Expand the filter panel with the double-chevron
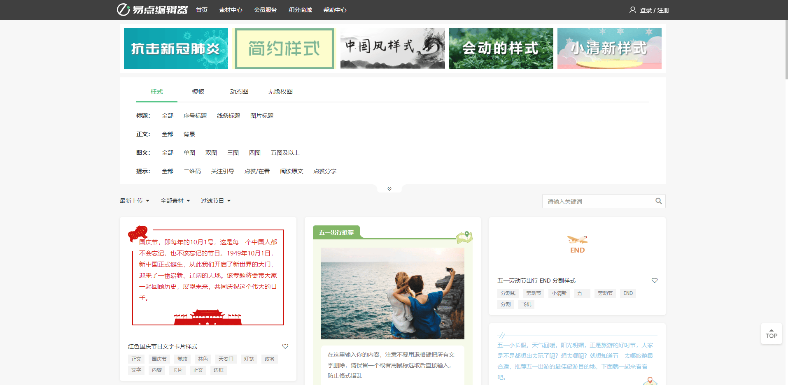Image resolution: width=788 pixels, height=385 pixels. [x=389, y=188]
